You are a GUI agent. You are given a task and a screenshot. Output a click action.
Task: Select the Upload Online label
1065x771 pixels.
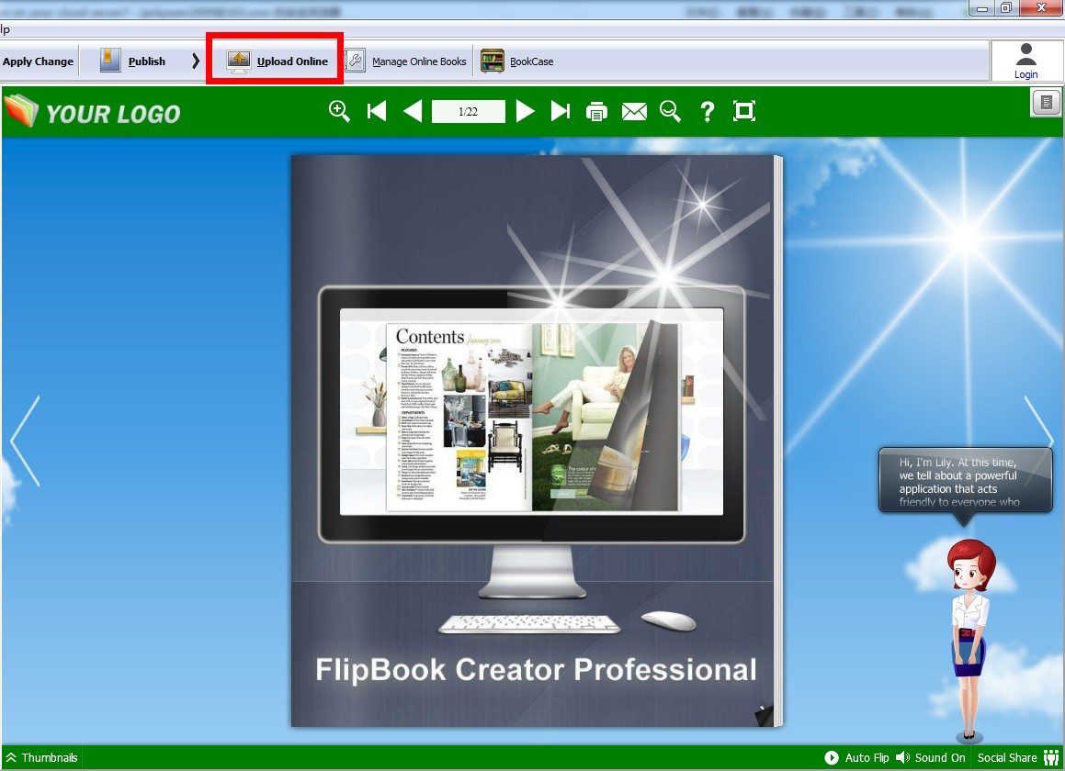(x=292, y=61)
